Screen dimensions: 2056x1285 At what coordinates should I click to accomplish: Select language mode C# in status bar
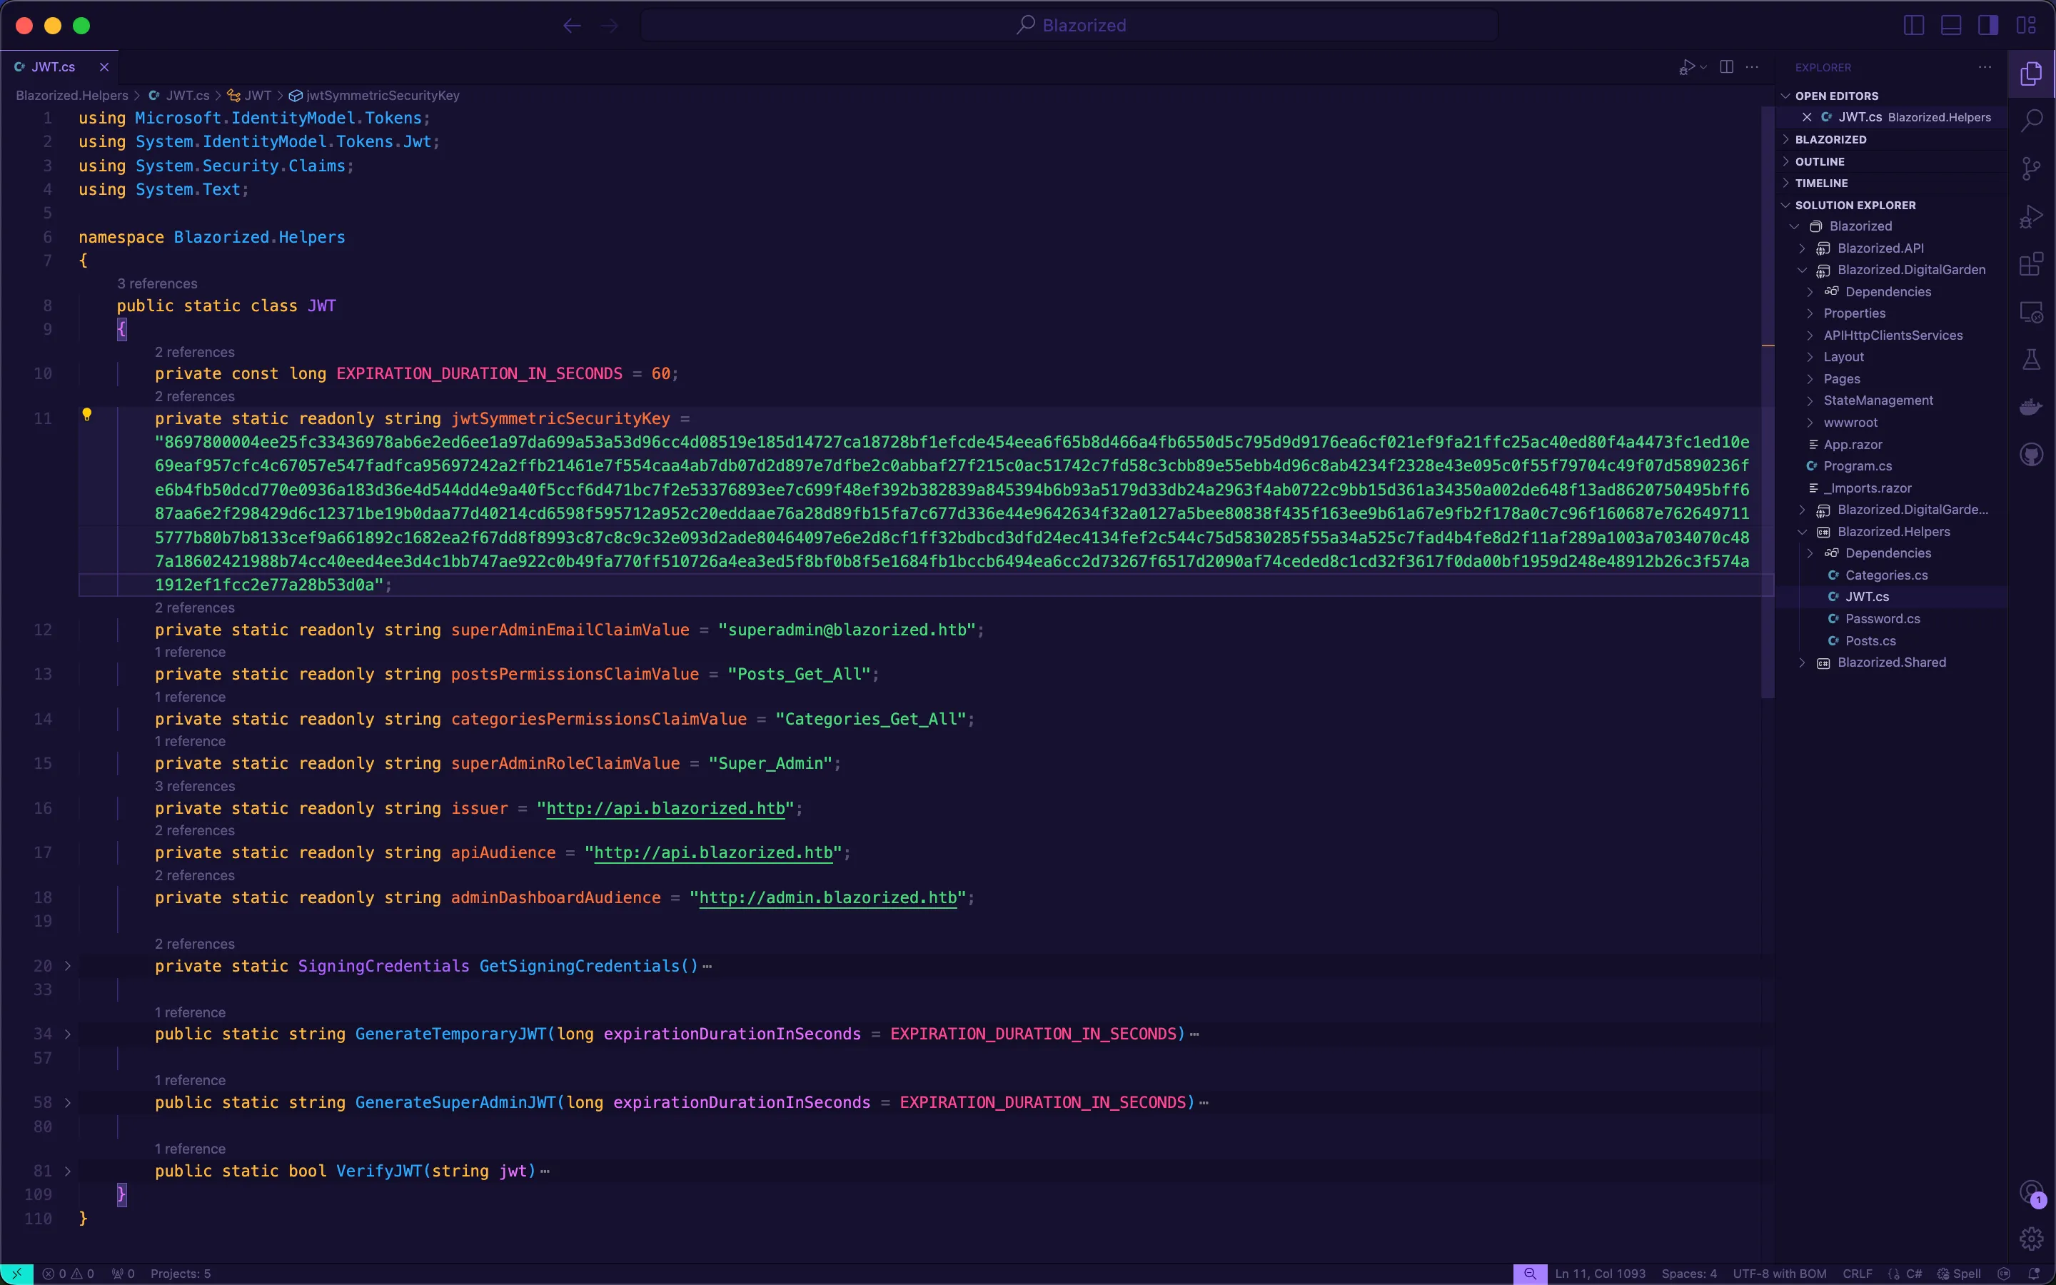(1913, 1274)
